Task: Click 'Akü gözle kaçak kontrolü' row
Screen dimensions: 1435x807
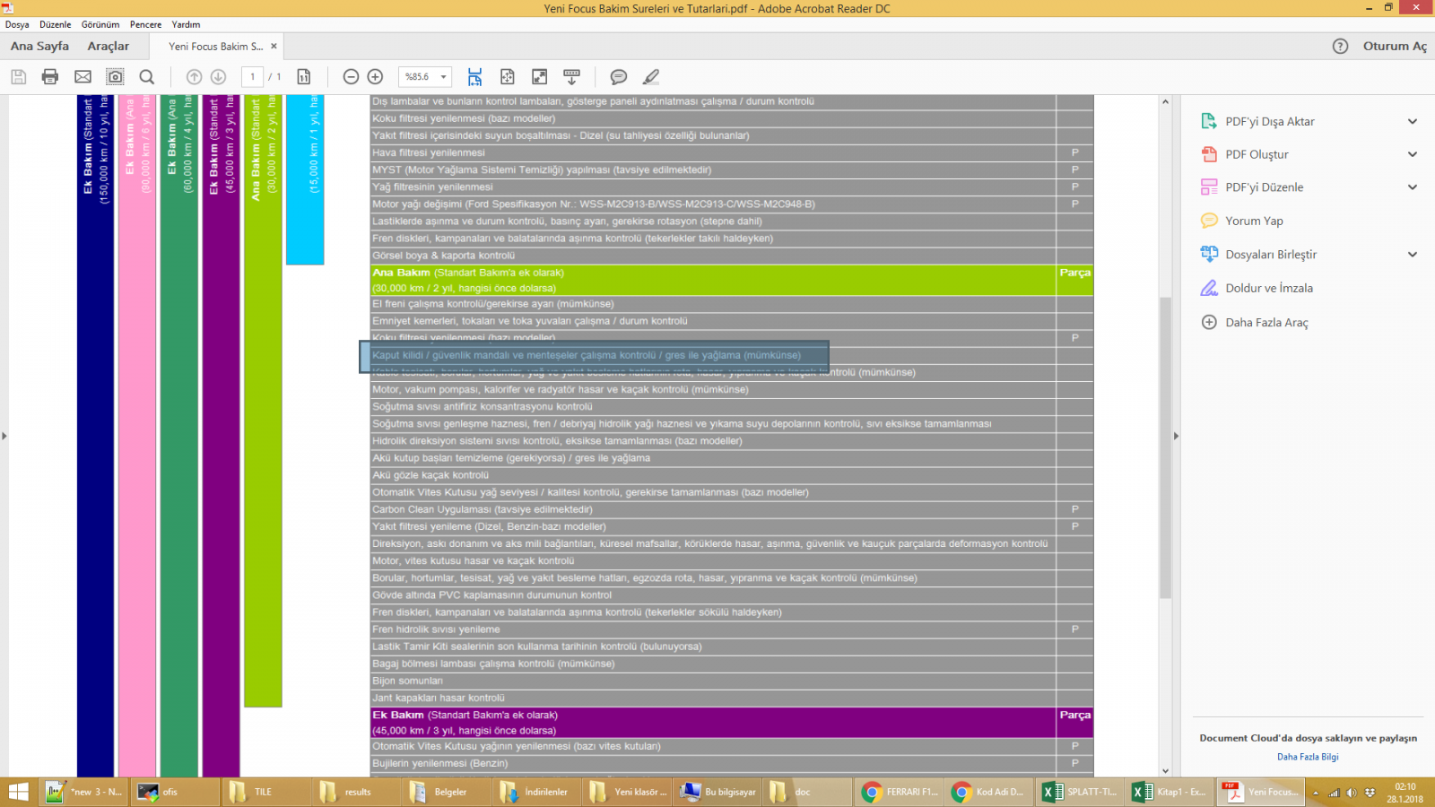Action: pos(731,475)
